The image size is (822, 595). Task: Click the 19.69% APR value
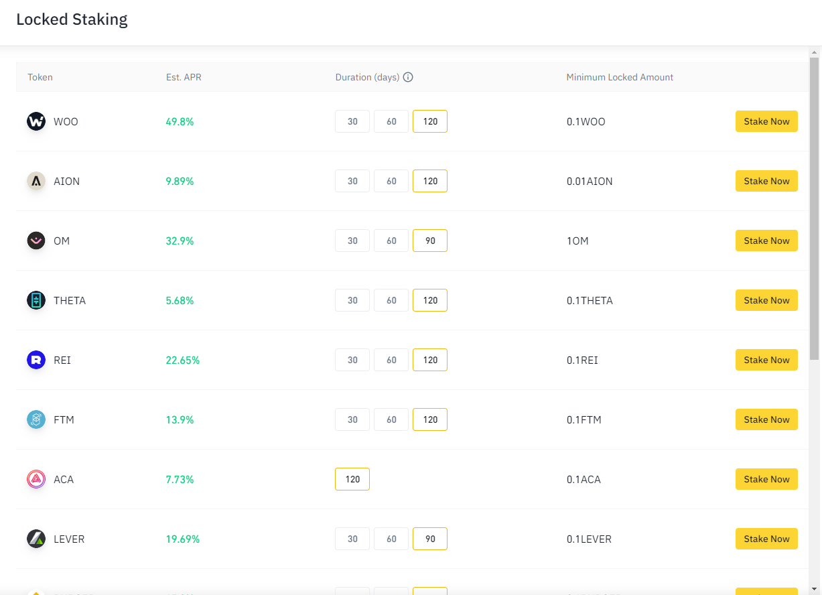point(183,539)
